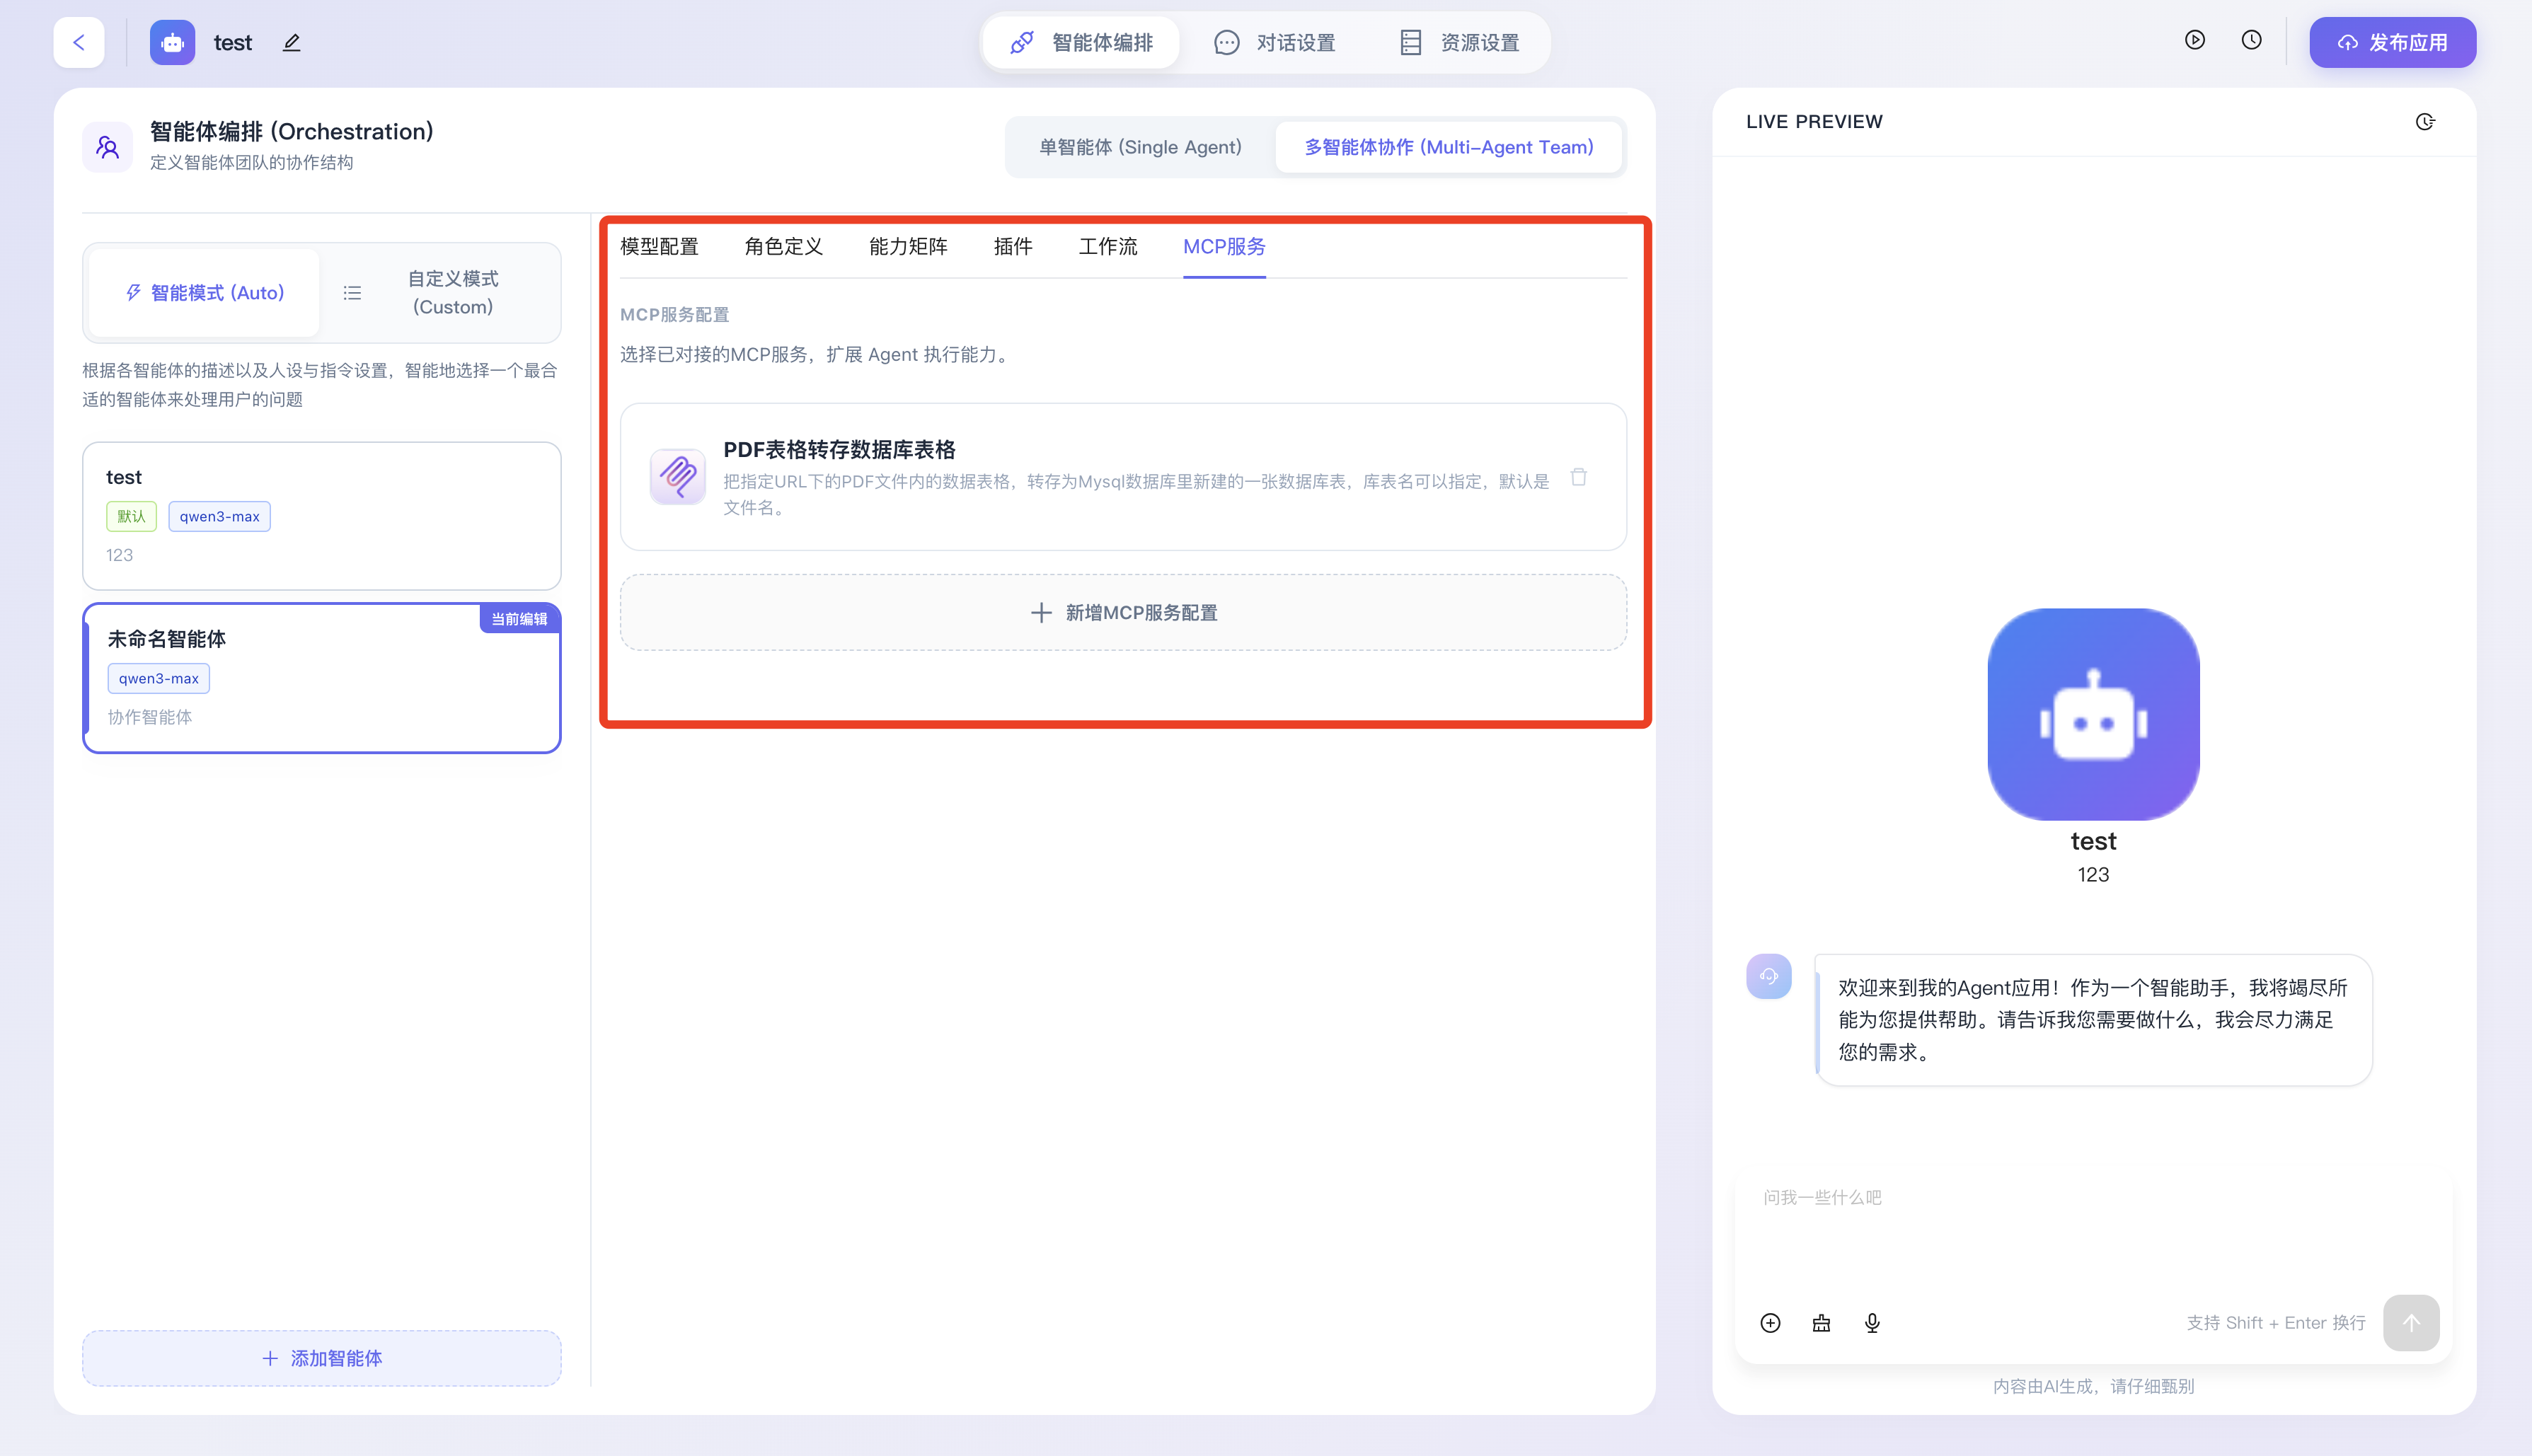Open the 插件 tab

(x=1012, y=247)
